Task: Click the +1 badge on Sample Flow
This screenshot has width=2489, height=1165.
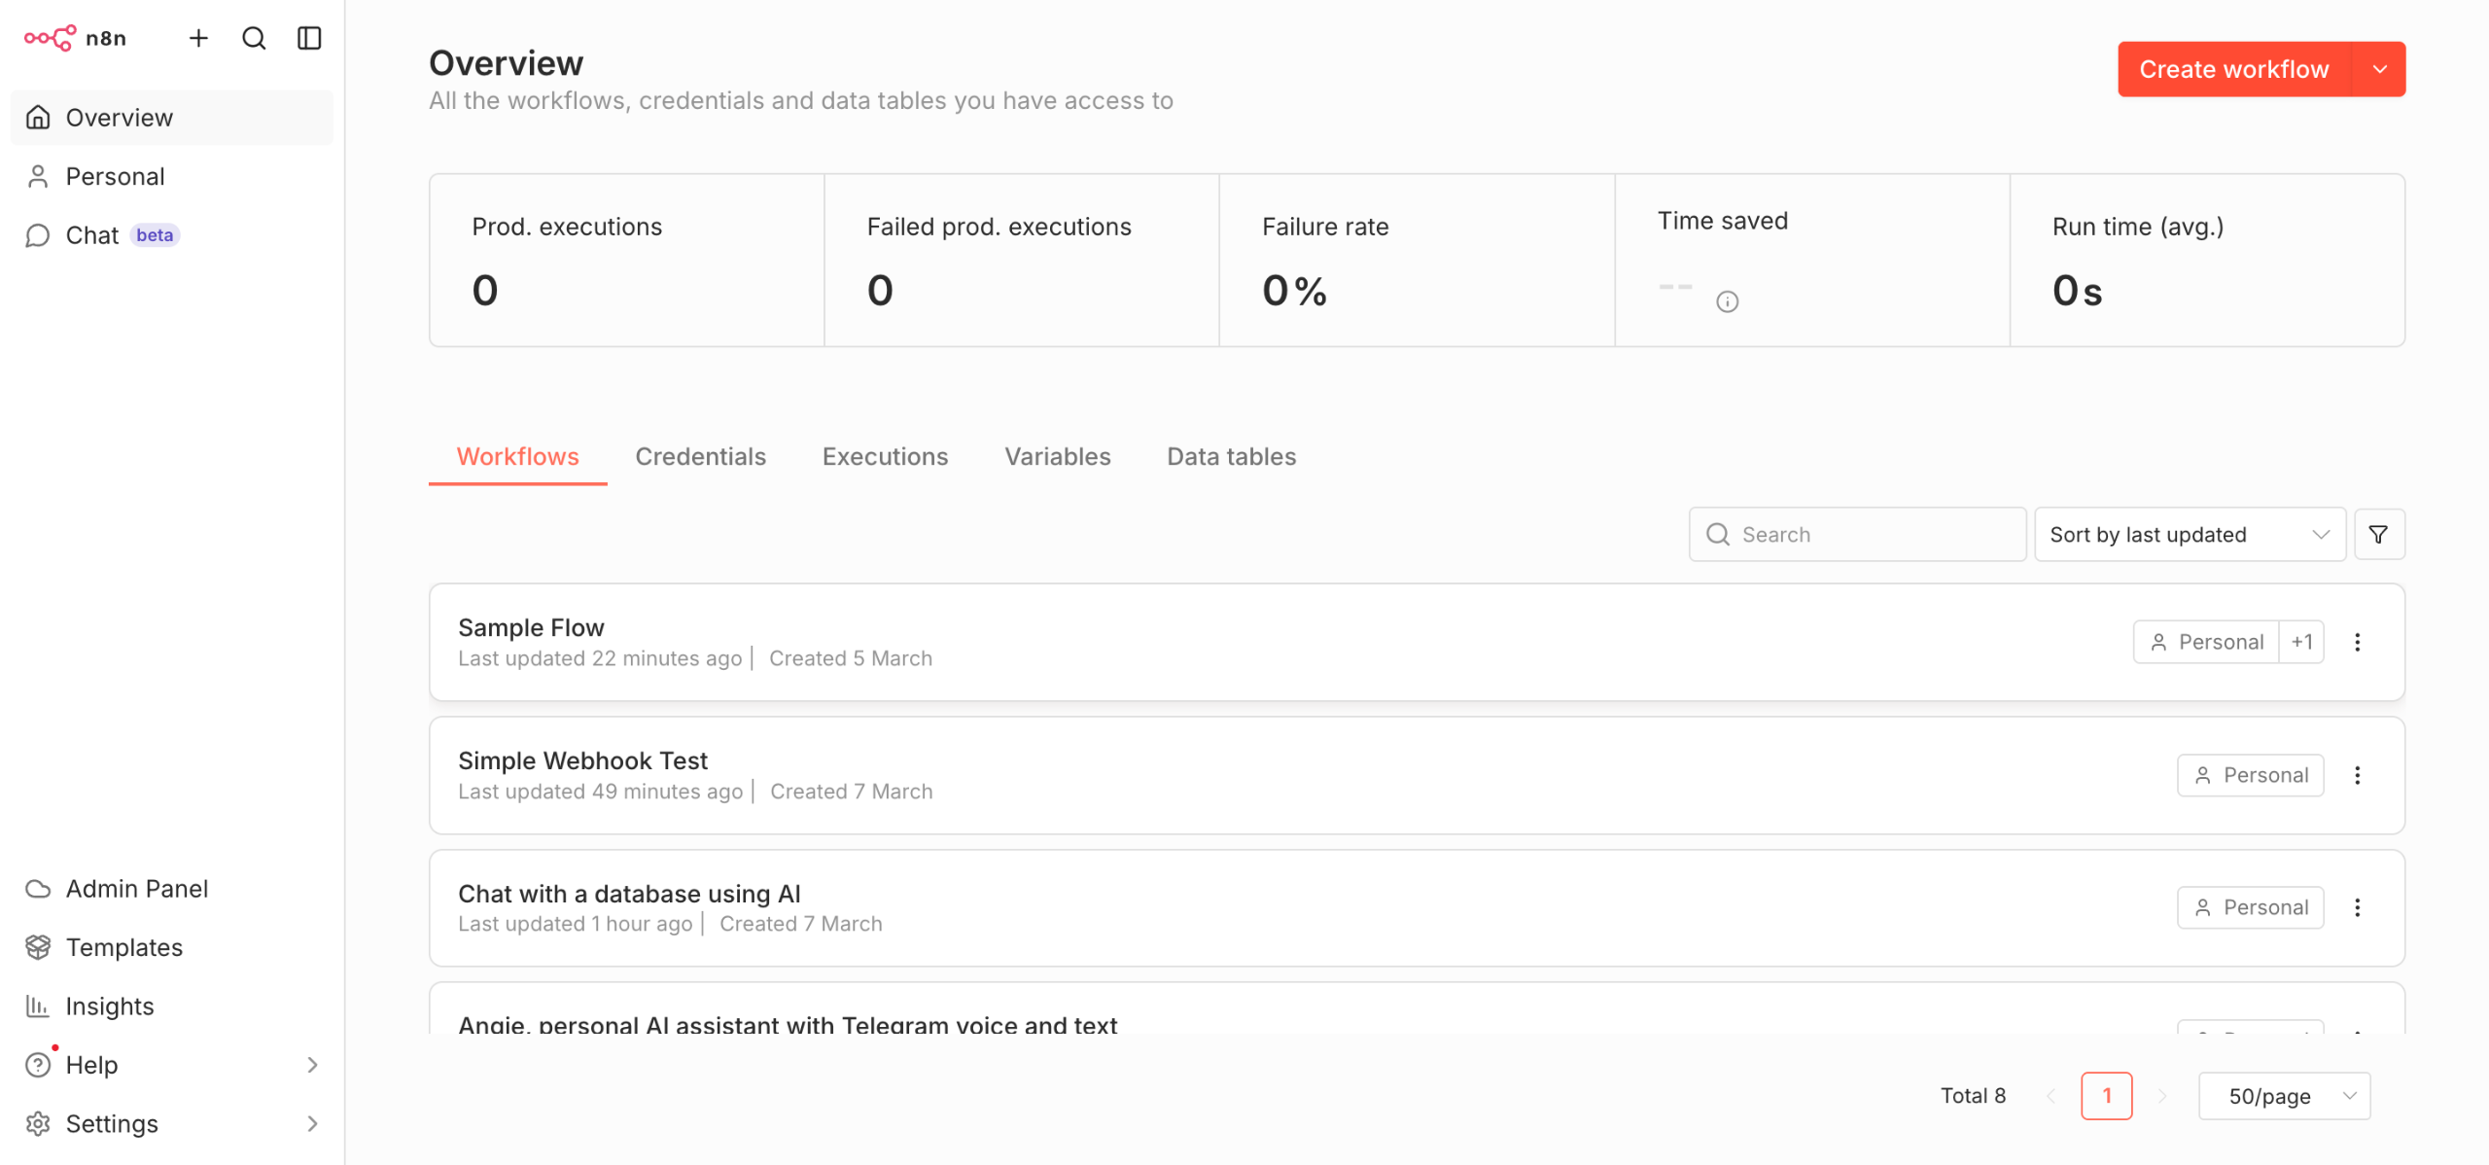Action: coord(2301,642)
